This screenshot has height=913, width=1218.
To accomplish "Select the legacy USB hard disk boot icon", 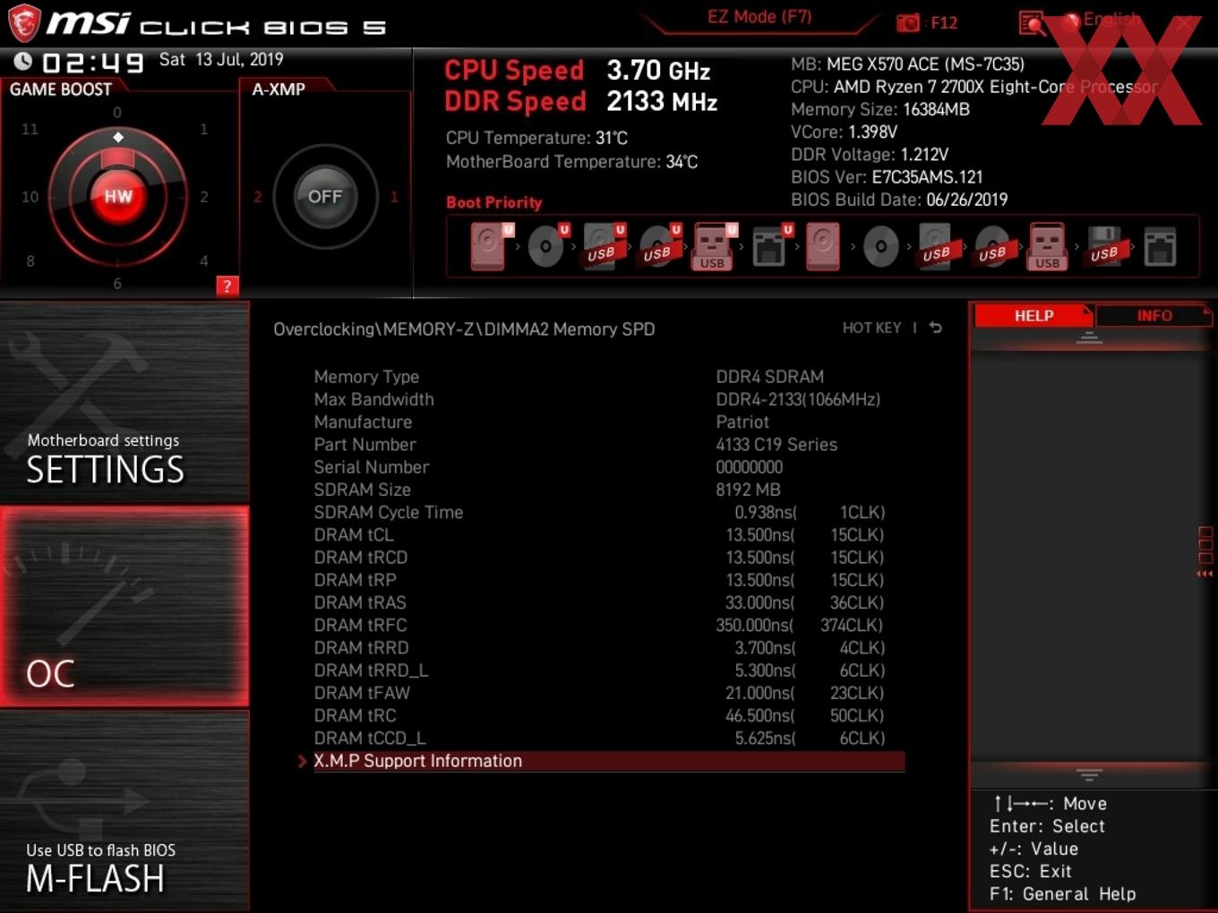I will [x=937, y=247].
